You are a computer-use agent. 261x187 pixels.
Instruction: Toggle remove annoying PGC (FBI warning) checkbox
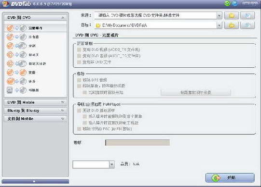(79, 129)
